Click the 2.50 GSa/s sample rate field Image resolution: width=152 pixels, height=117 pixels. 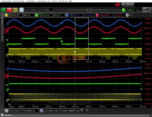click(x=31, y=10)
